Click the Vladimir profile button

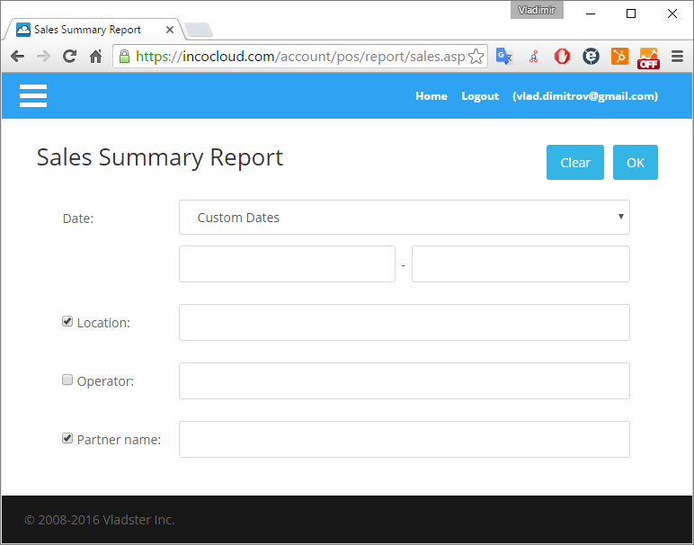point(537,10)
